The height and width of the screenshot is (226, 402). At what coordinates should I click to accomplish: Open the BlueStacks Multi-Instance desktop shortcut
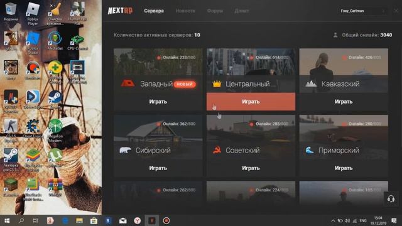(33, 190)
